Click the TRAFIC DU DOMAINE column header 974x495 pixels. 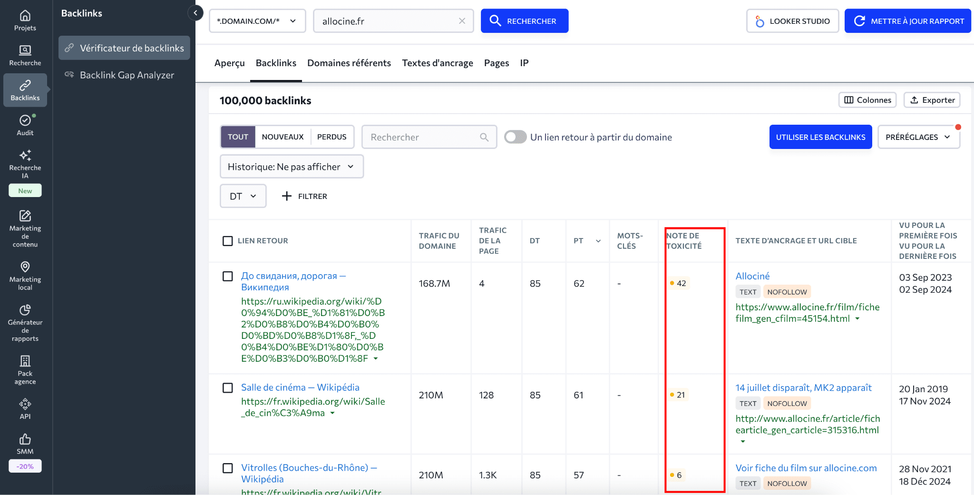click(439, 241)
